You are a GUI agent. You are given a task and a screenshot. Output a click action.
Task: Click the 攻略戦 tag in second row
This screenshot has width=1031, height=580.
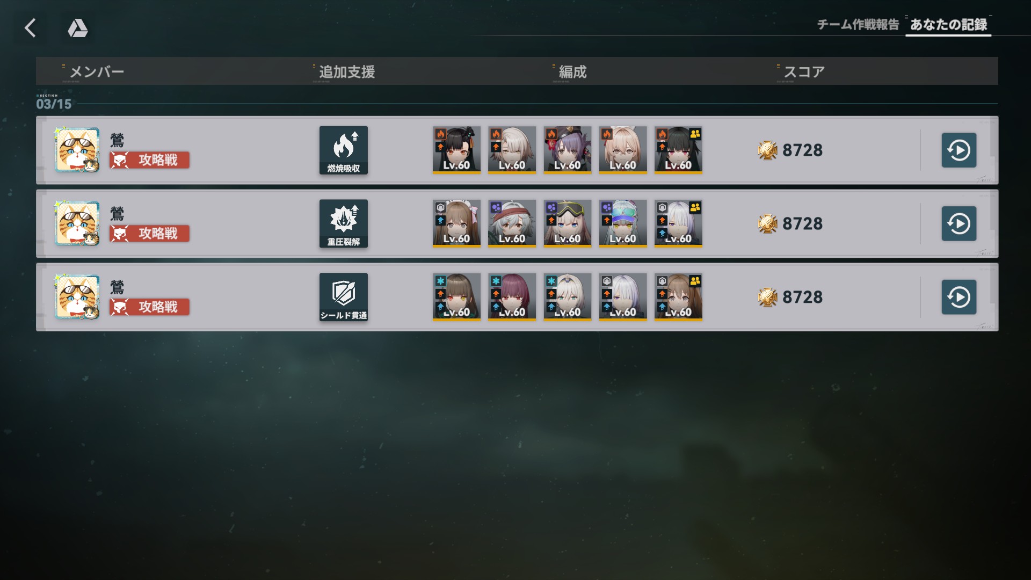click(x=150, y=234)
